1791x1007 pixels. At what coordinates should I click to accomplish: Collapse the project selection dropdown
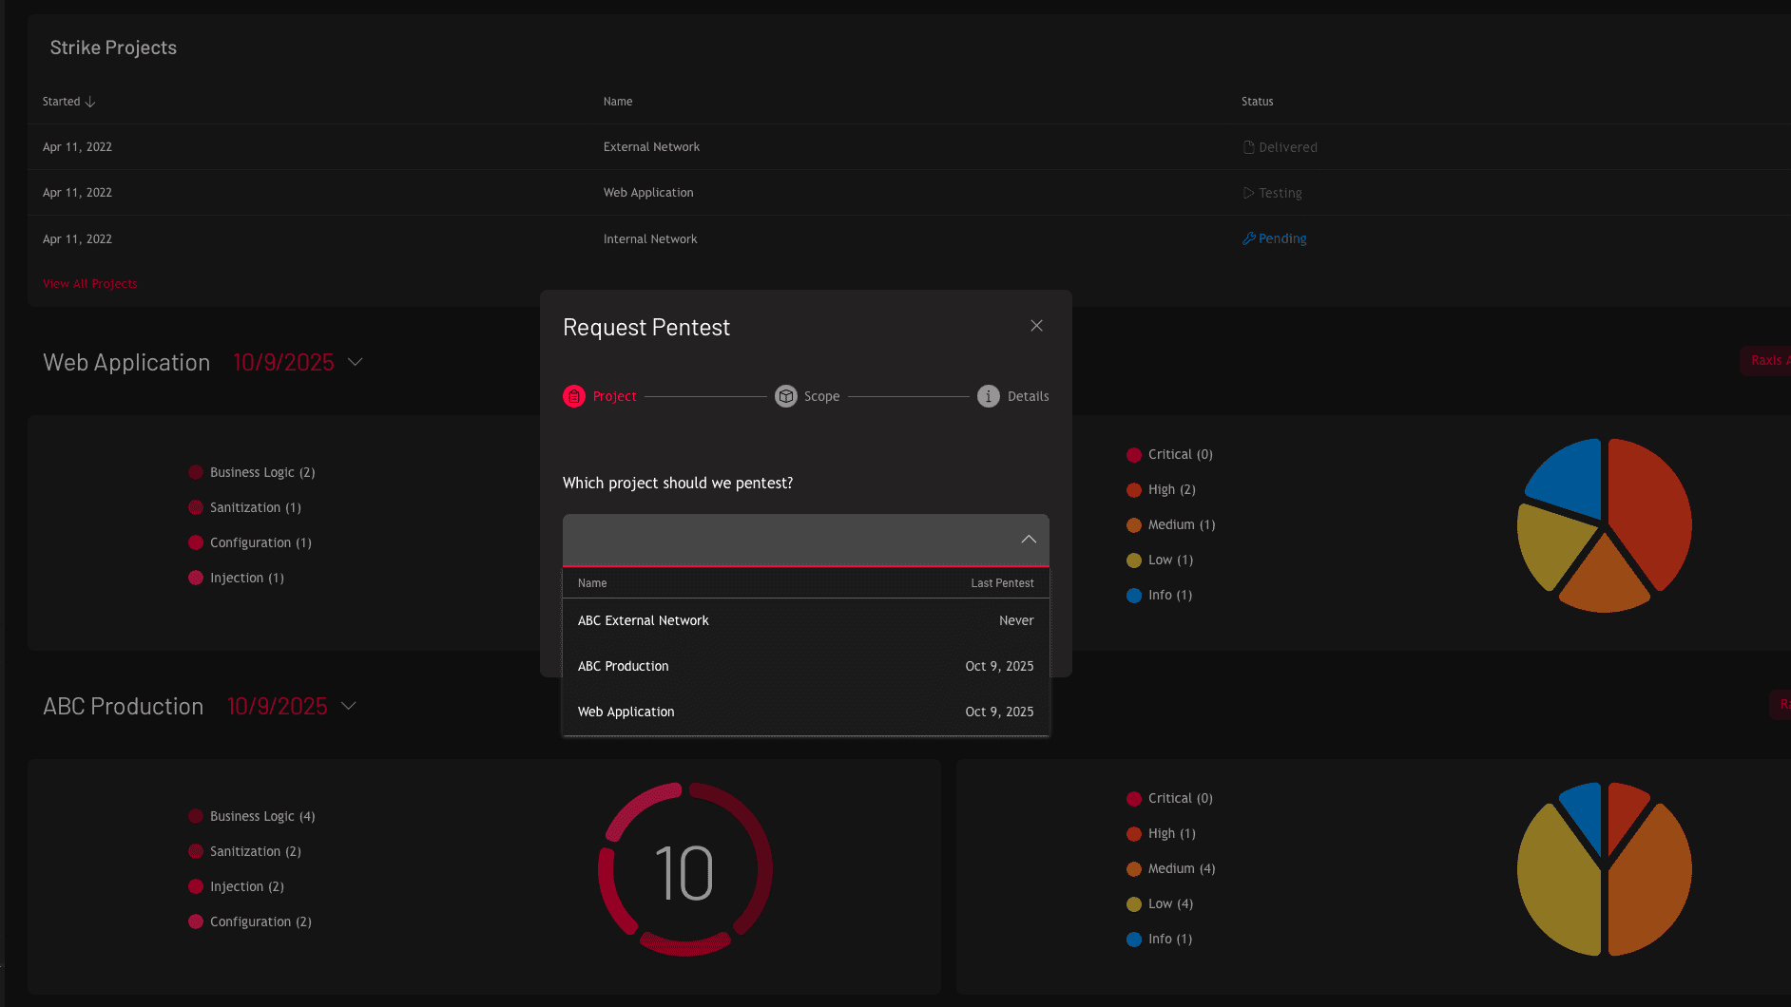[x=1029, y=539]
